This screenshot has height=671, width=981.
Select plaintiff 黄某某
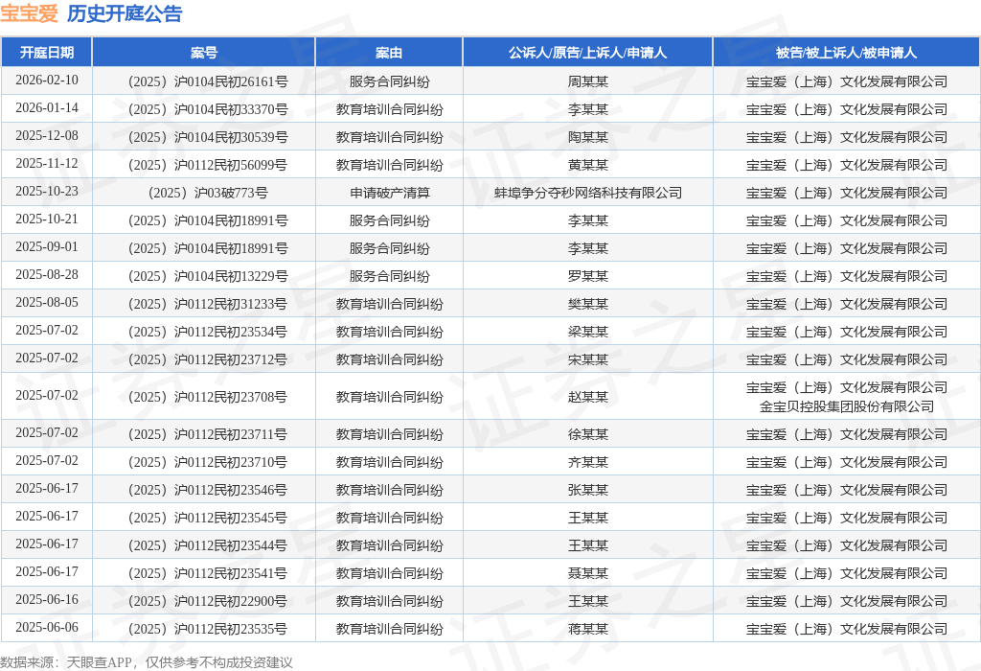pos(588,165)
